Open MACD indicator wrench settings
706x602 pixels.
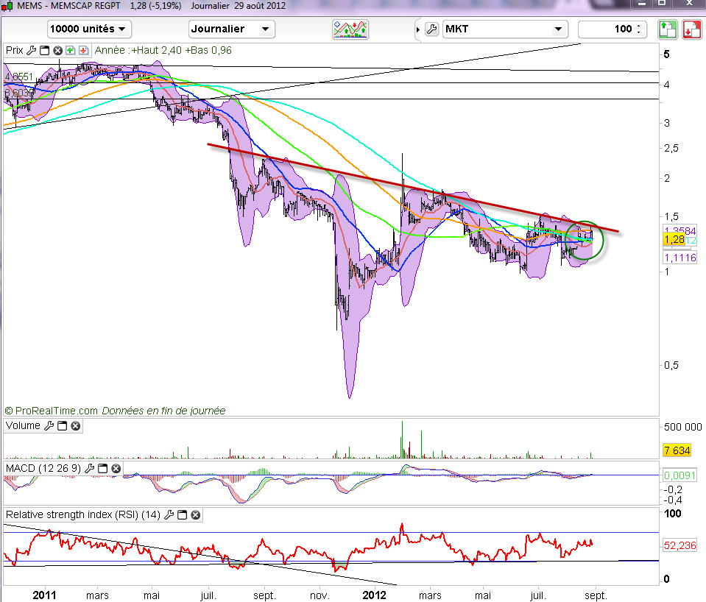(91, 468)
